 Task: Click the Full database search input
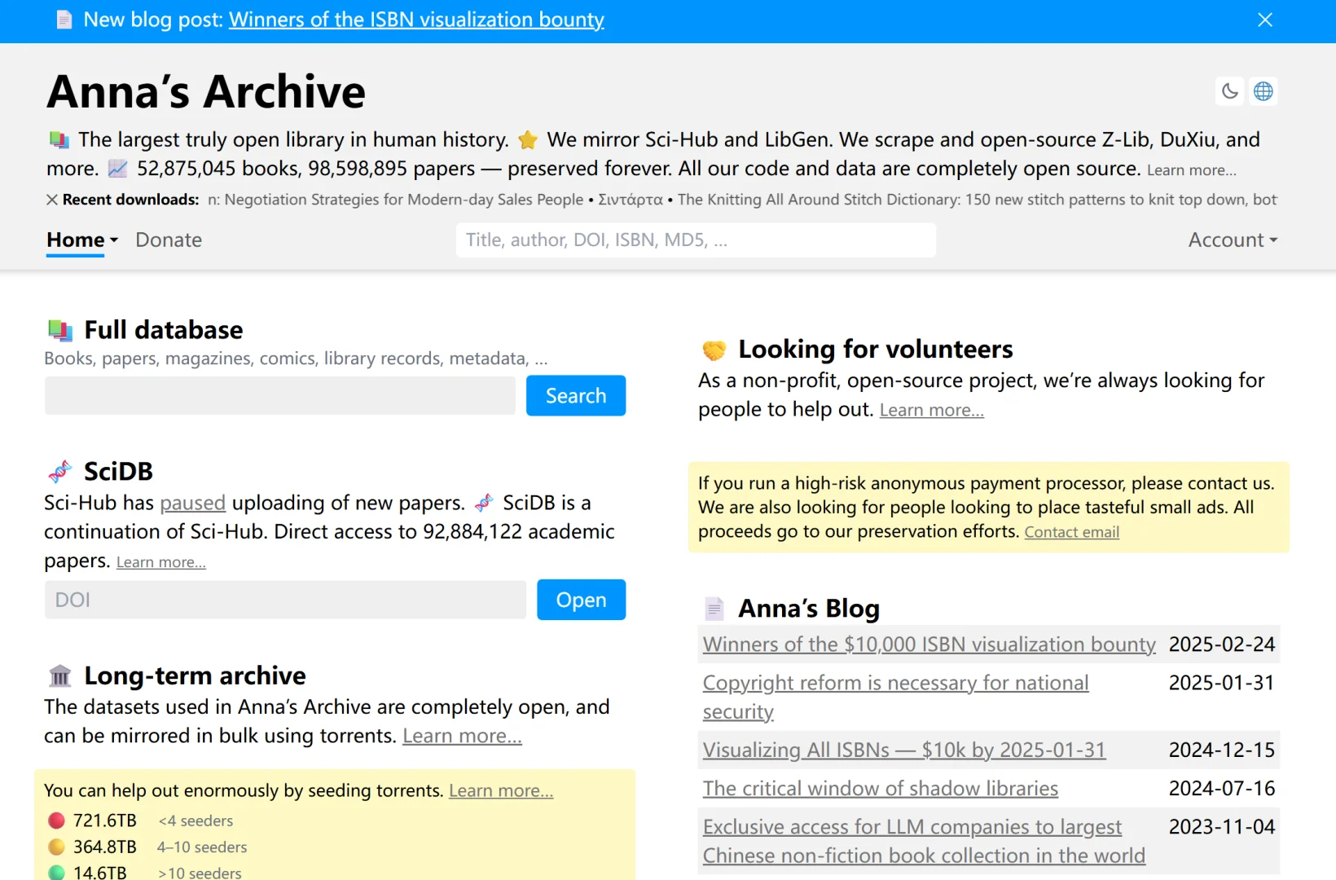tap(280, 395)
